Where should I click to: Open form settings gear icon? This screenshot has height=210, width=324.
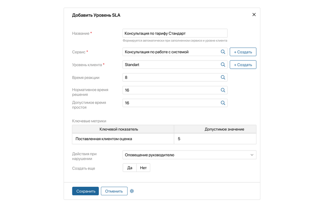(x=132, y=191)
